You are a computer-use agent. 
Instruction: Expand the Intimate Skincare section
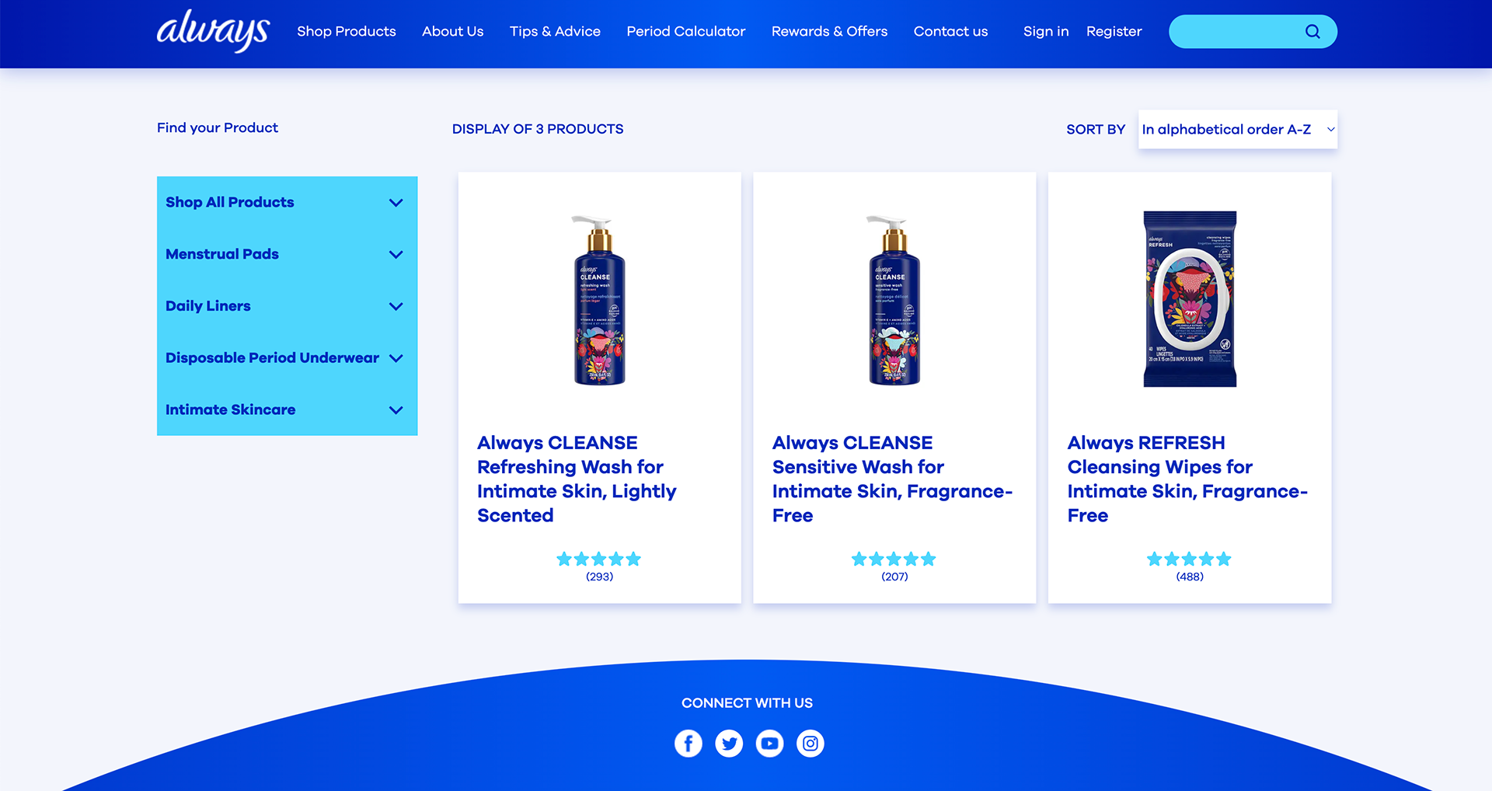[x=288, y=410]
